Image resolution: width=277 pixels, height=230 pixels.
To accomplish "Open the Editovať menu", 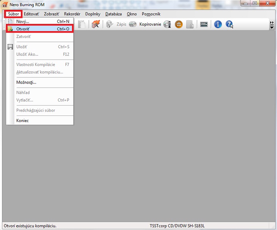I will [x=31, y=14].
